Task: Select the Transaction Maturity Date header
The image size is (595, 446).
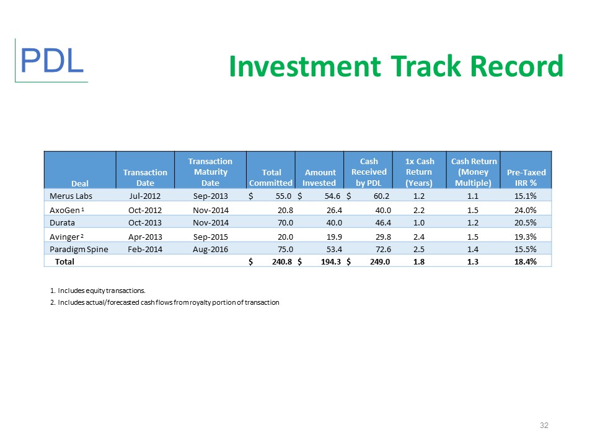Action: [x=210, y=172]
